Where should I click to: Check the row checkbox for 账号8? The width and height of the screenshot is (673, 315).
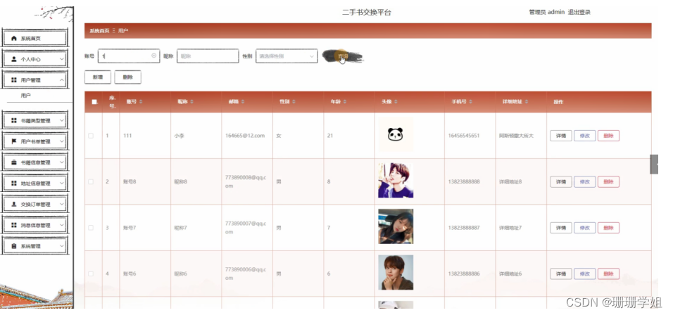[x=91, y=181]
